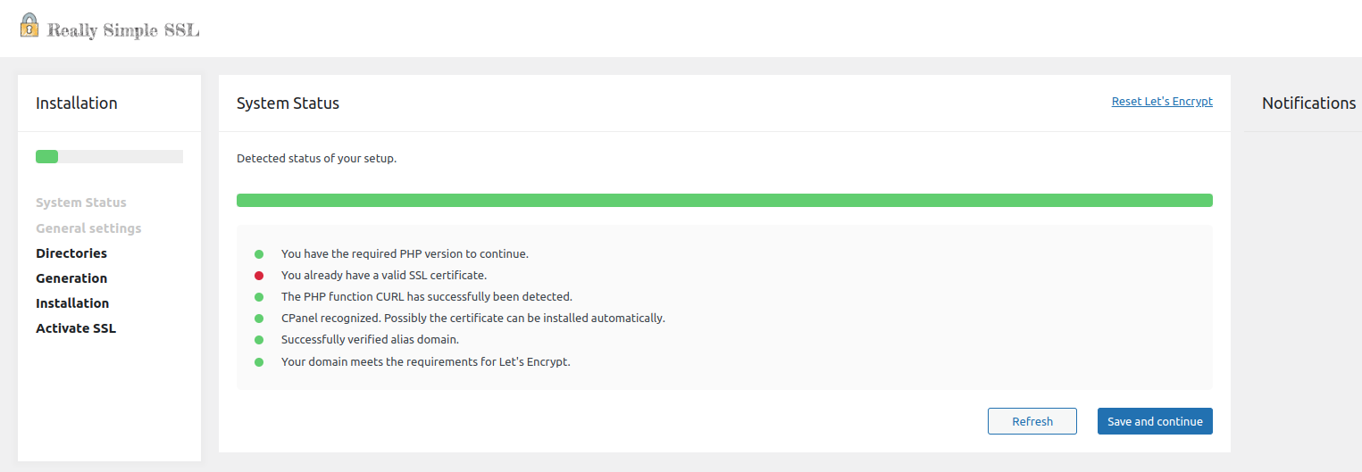Open the Activate SSL step
This screenshot has height=472, width=1362.
76,328
